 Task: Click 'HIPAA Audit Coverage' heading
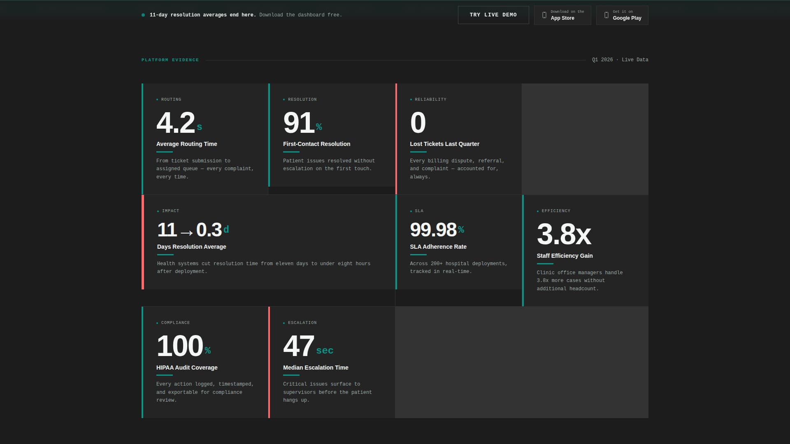click(x=187, y=368)
